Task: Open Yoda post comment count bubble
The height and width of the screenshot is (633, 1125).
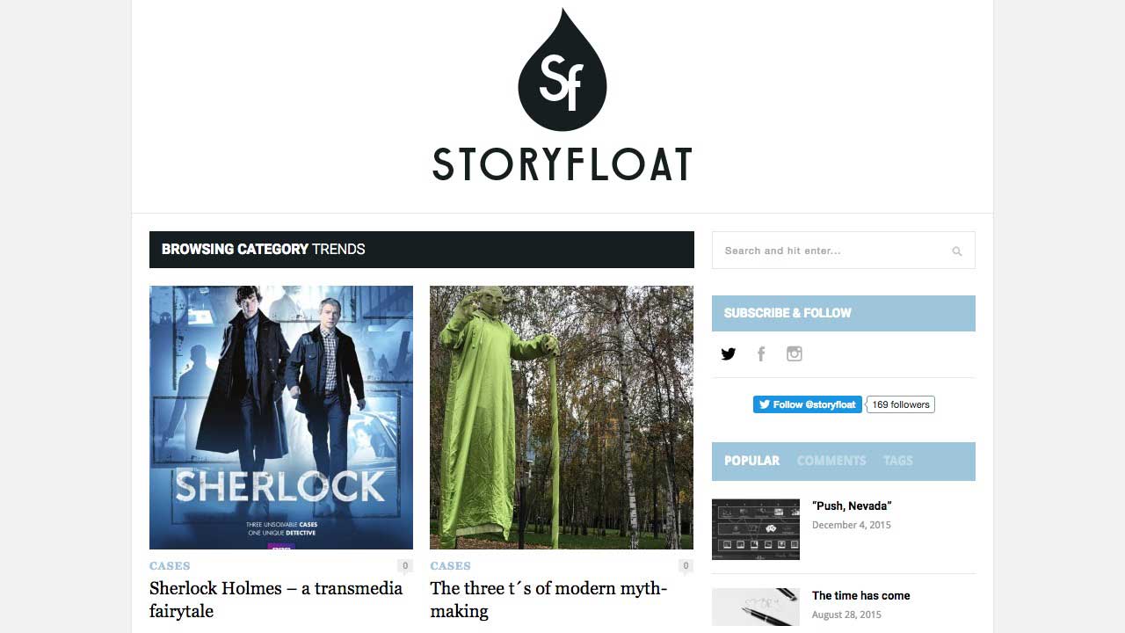Action: [x=686, y=566]
